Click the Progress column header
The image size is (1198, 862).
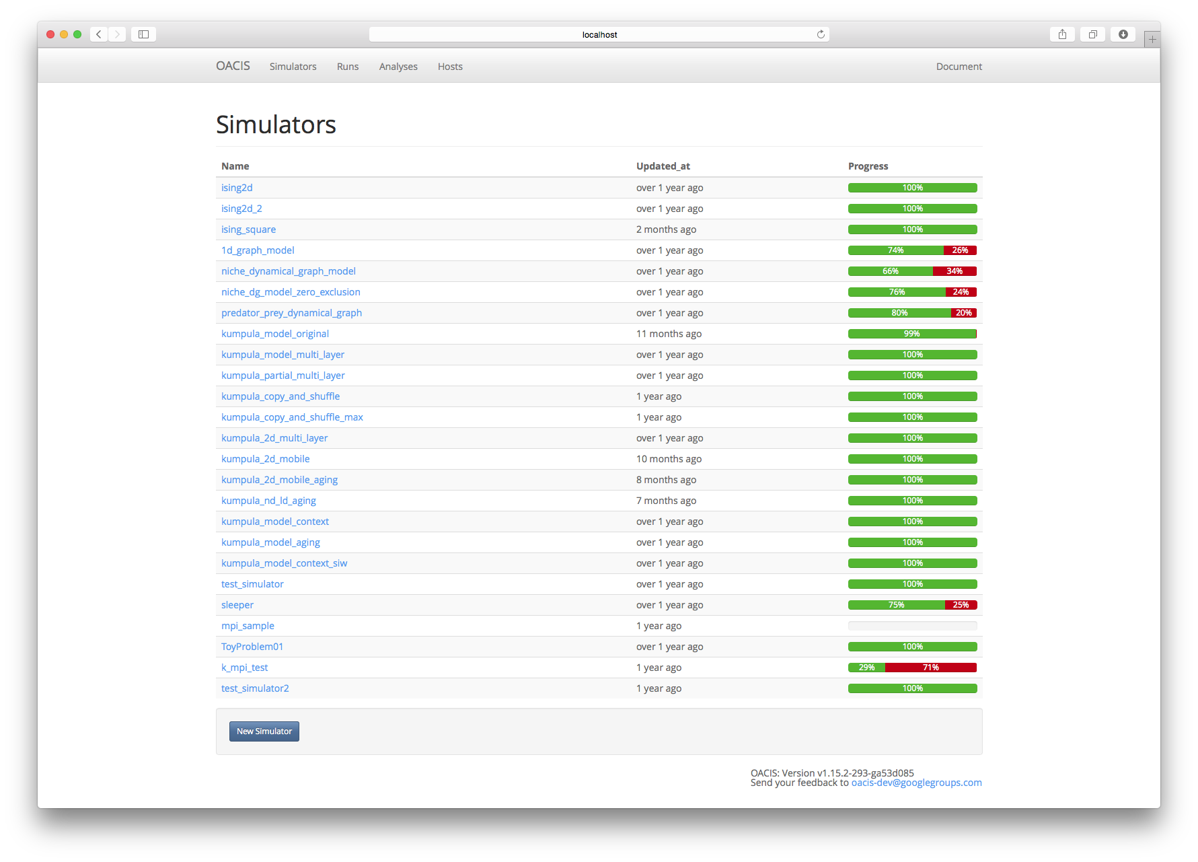coord(868,166)
